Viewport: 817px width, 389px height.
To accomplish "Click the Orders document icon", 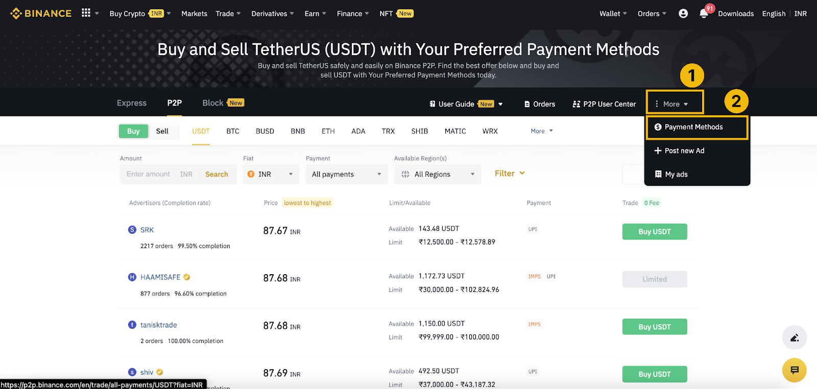I will point(527,104).
